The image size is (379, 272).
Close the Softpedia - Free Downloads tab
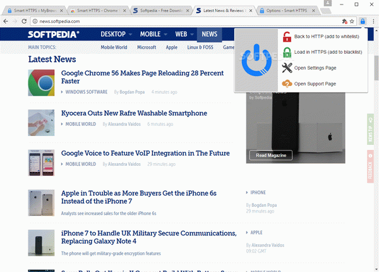click(188, 11)
